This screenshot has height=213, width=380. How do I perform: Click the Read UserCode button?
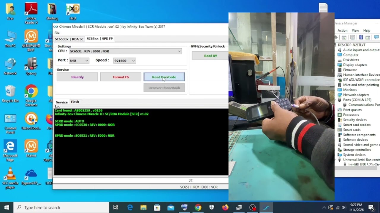pyautogui.click(x=164, y=77)
